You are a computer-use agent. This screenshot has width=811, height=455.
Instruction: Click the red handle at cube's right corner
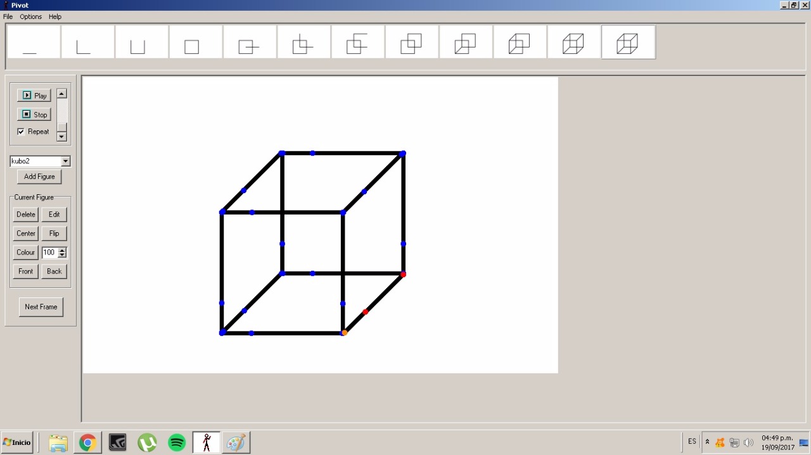click(x=404, y=274)
